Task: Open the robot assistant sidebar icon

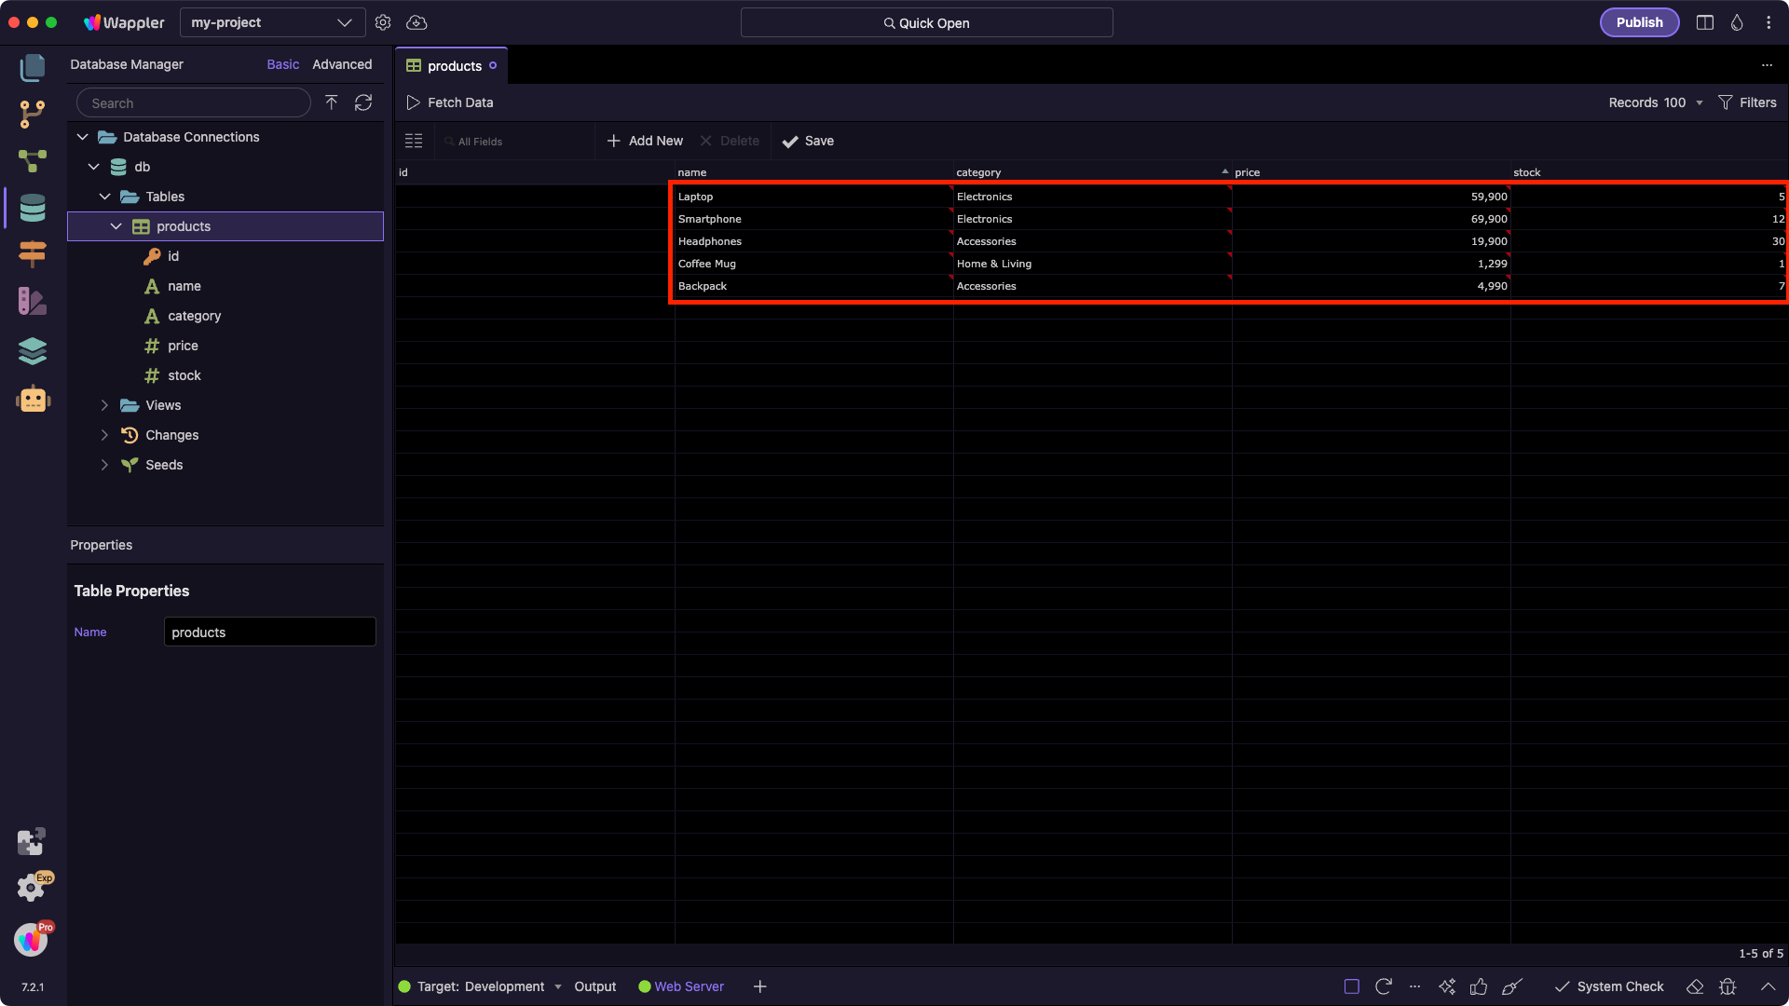Action: pos(33,399)
